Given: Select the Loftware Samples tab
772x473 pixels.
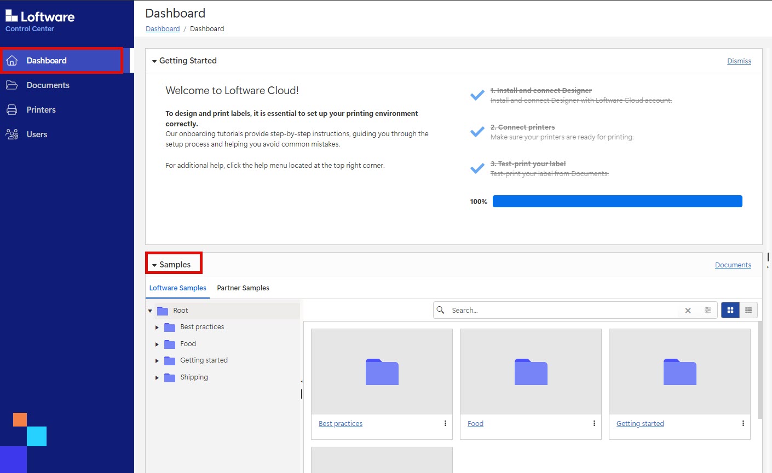Looking at the screenshot, I should coord(177,288).
